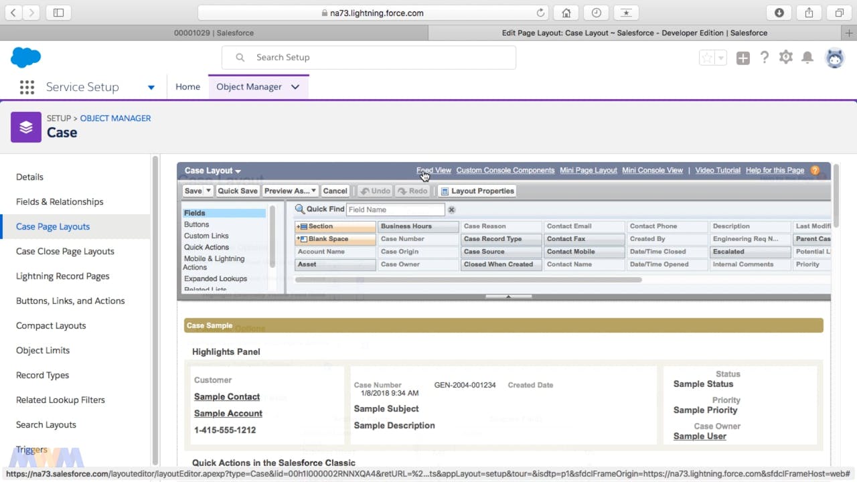Open Safari bookmarks star button
This screenshot has height=482, width=857.
click(626, 13)
